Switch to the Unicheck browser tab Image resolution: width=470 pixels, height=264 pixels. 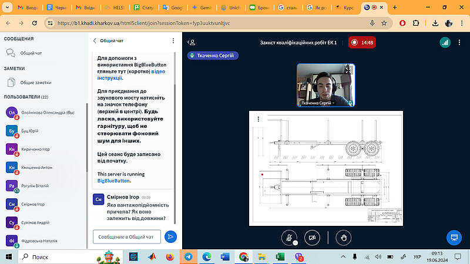(x=231, y=8)
